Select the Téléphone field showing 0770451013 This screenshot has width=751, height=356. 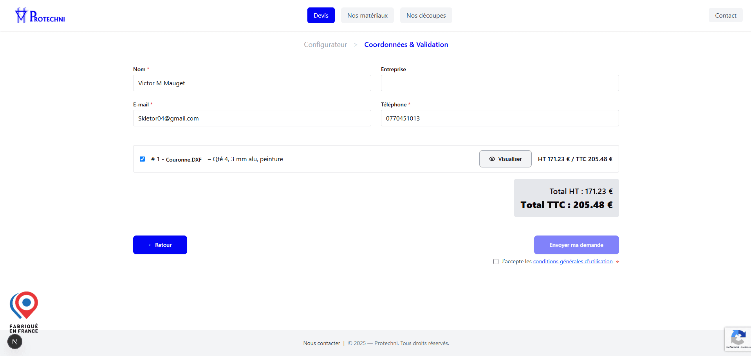tap(500, 118)
